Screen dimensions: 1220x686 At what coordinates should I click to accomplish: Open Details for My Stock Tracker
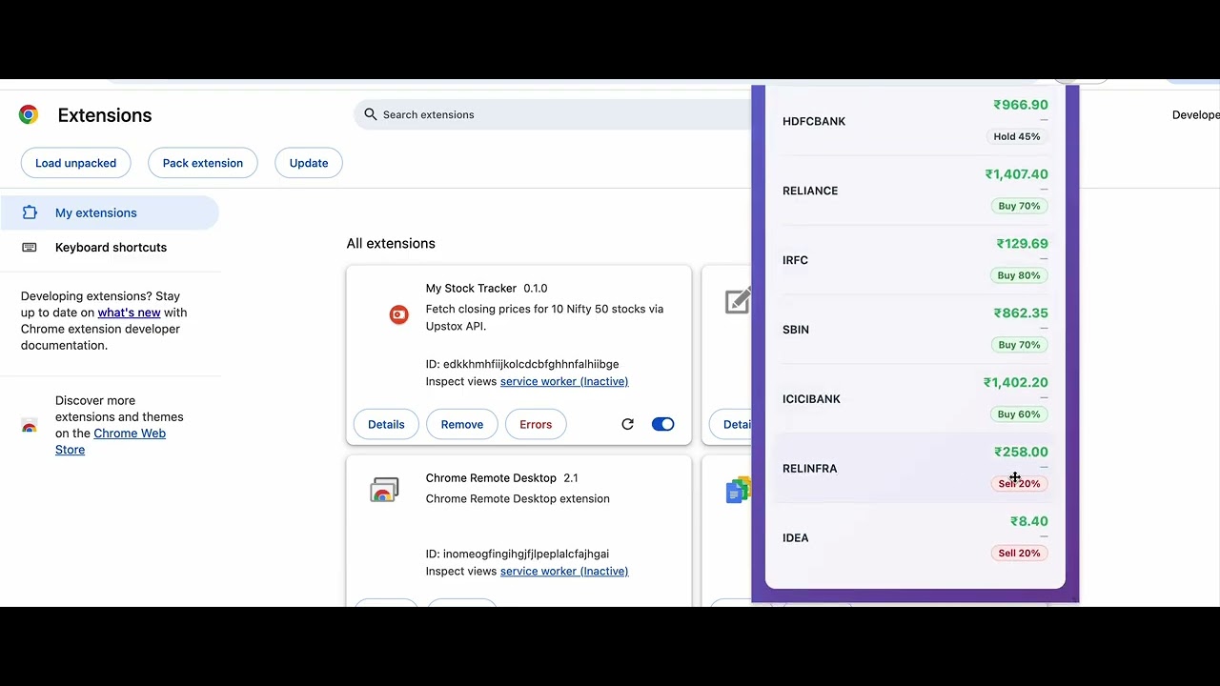point(386,424)
